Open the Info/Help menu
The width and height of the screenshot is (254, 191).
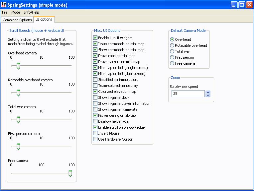32,12
